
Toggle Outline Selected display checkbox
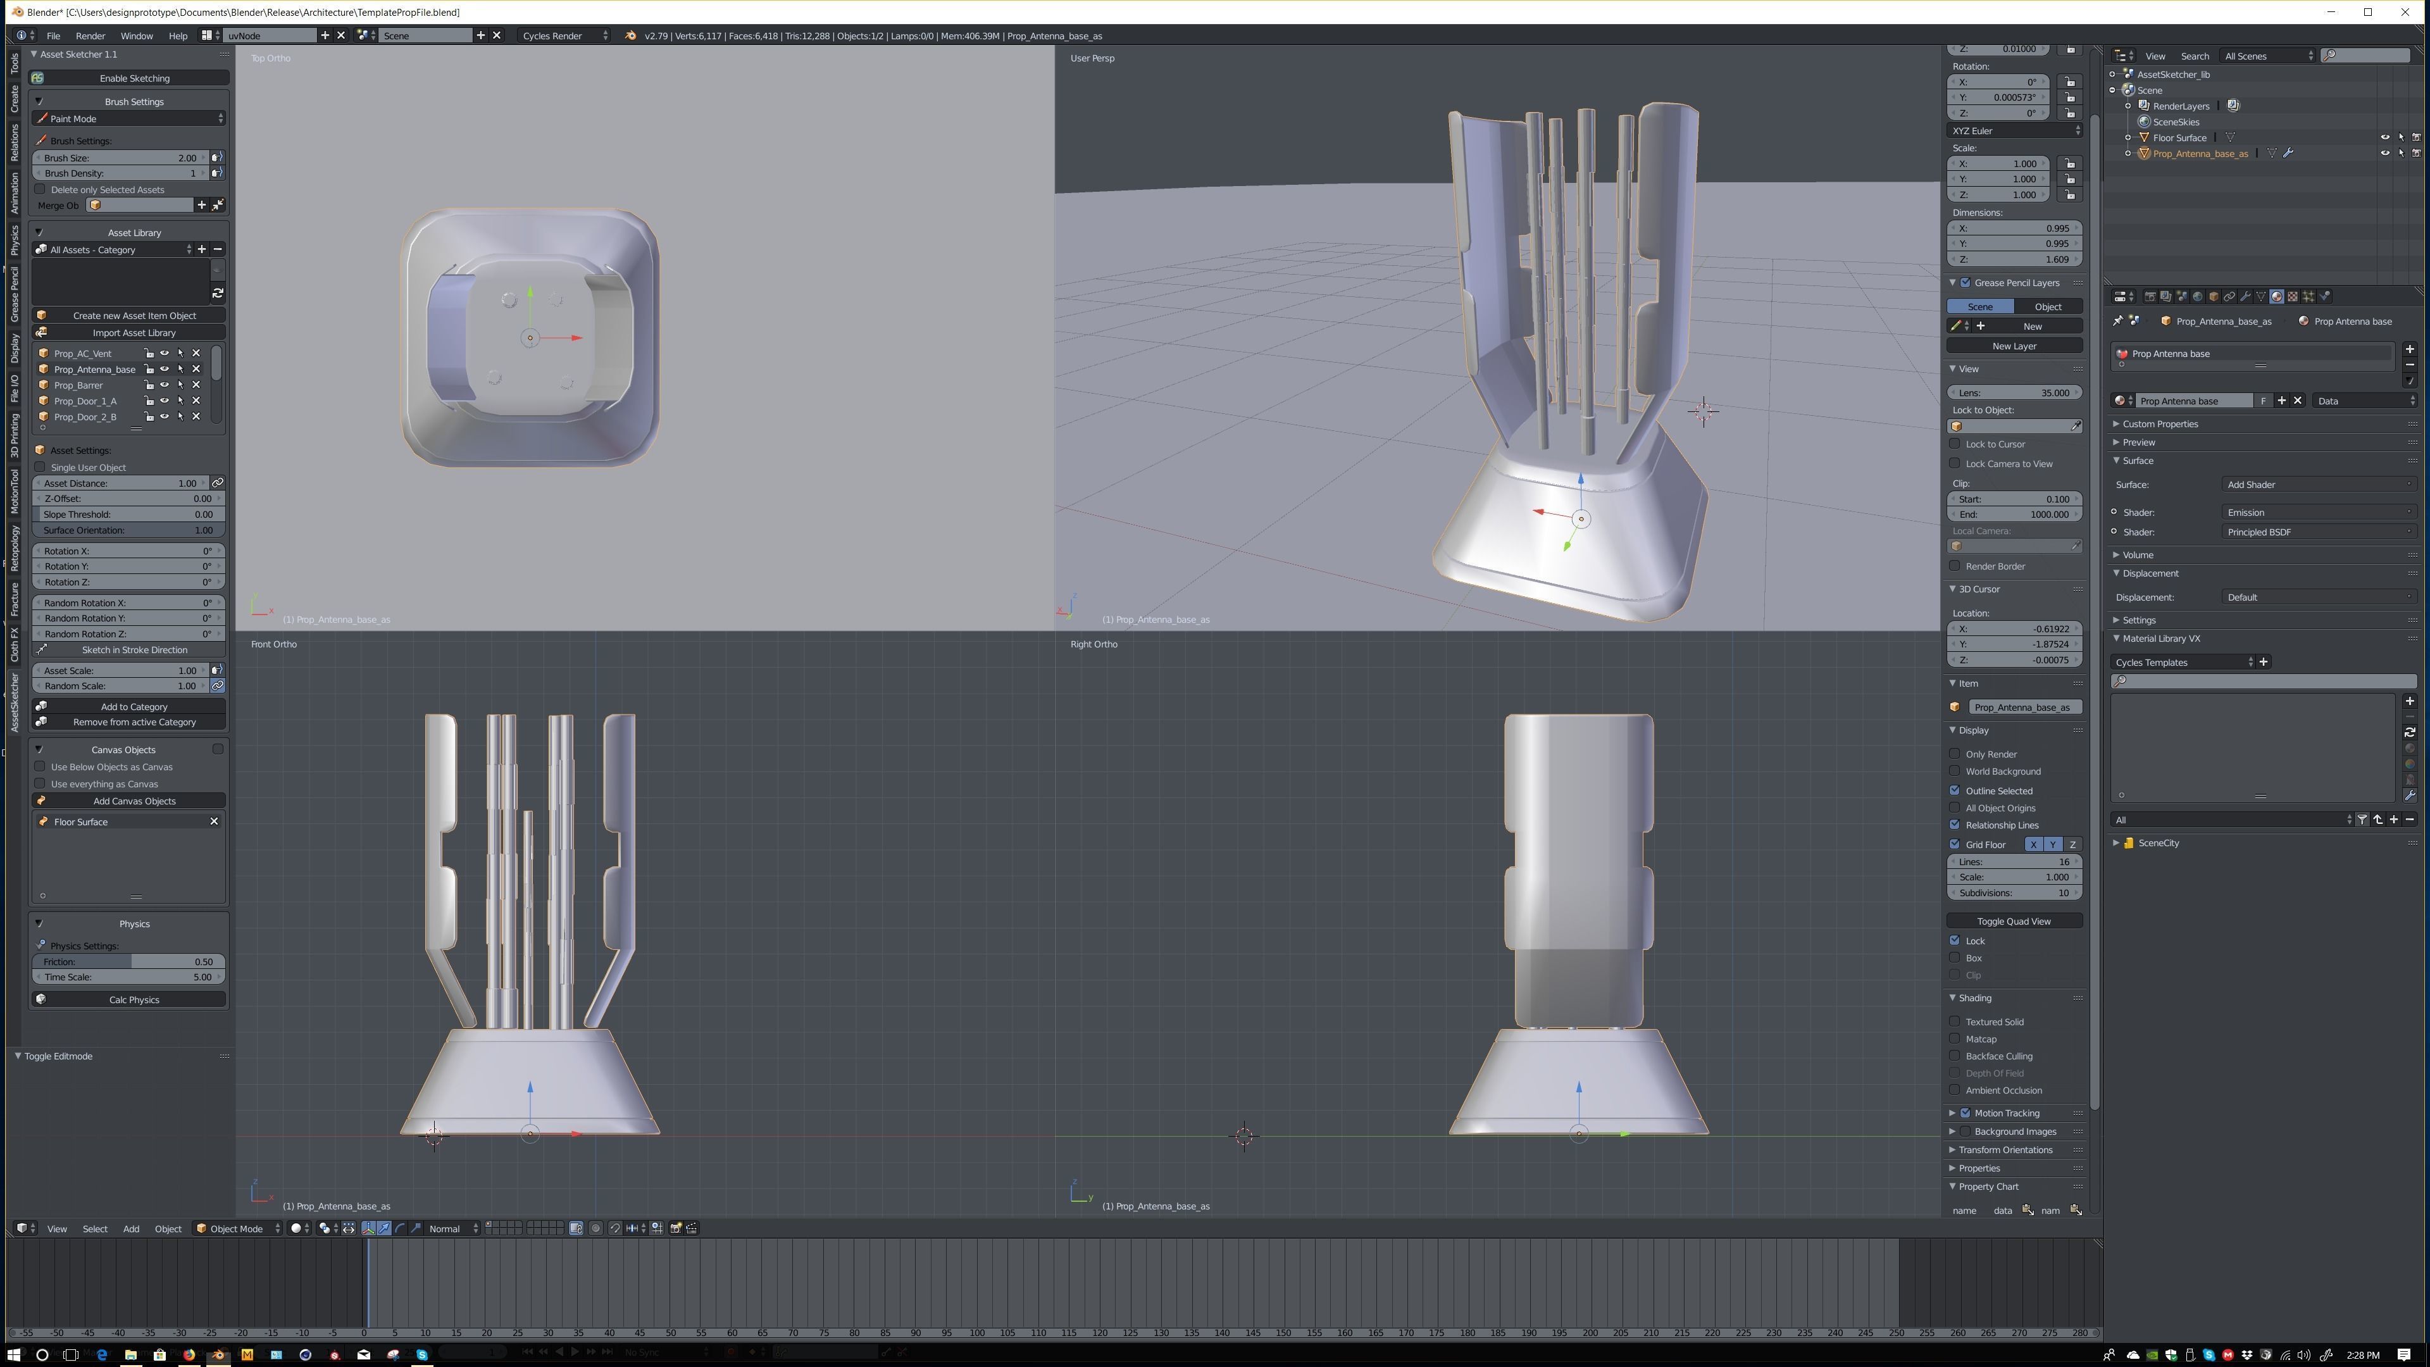point(1955,790)
